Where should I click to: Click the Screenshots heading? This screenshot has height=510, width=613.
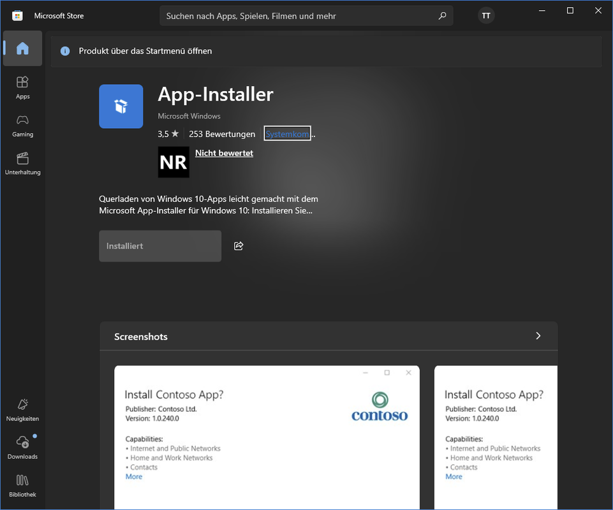[141, 337]
